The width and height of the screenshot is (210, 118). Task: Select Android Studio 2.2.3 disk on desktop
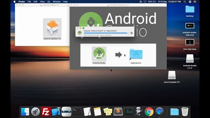(x=190, y=58)
